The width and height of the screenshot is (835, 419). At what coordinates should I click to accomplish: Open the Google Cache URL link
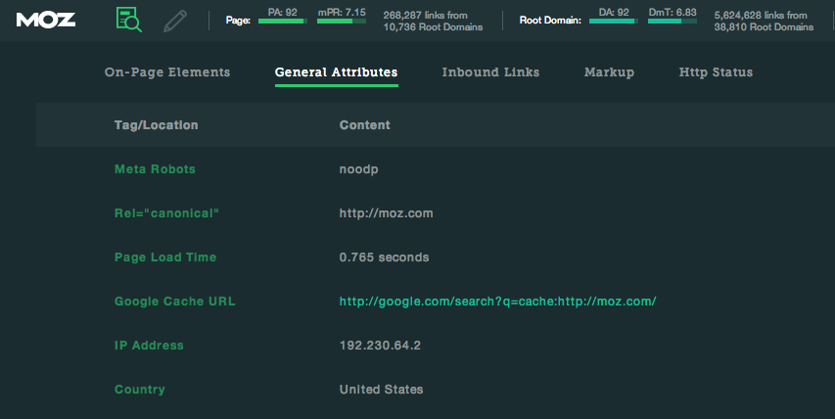coord(497,302)
